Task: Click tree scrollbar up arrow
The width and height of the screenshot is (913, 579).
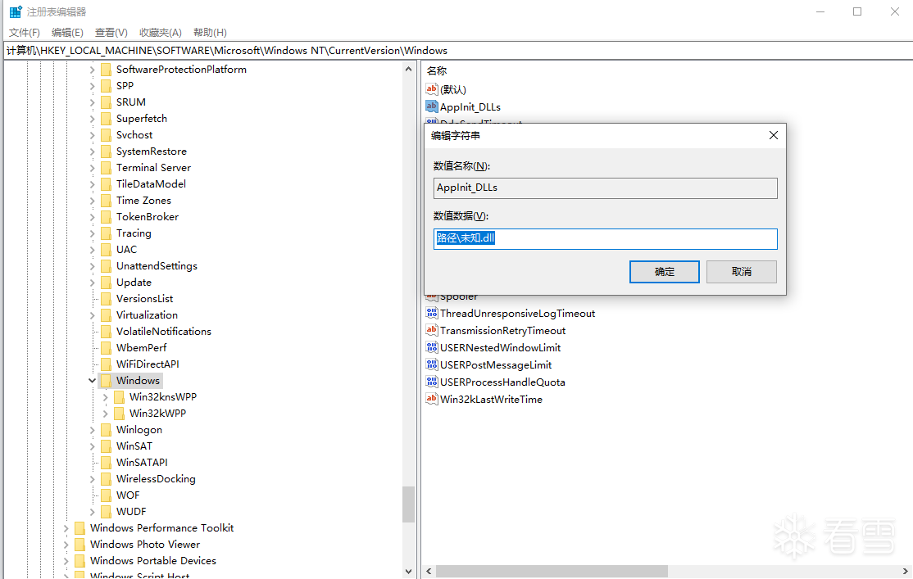Action: 408,70
